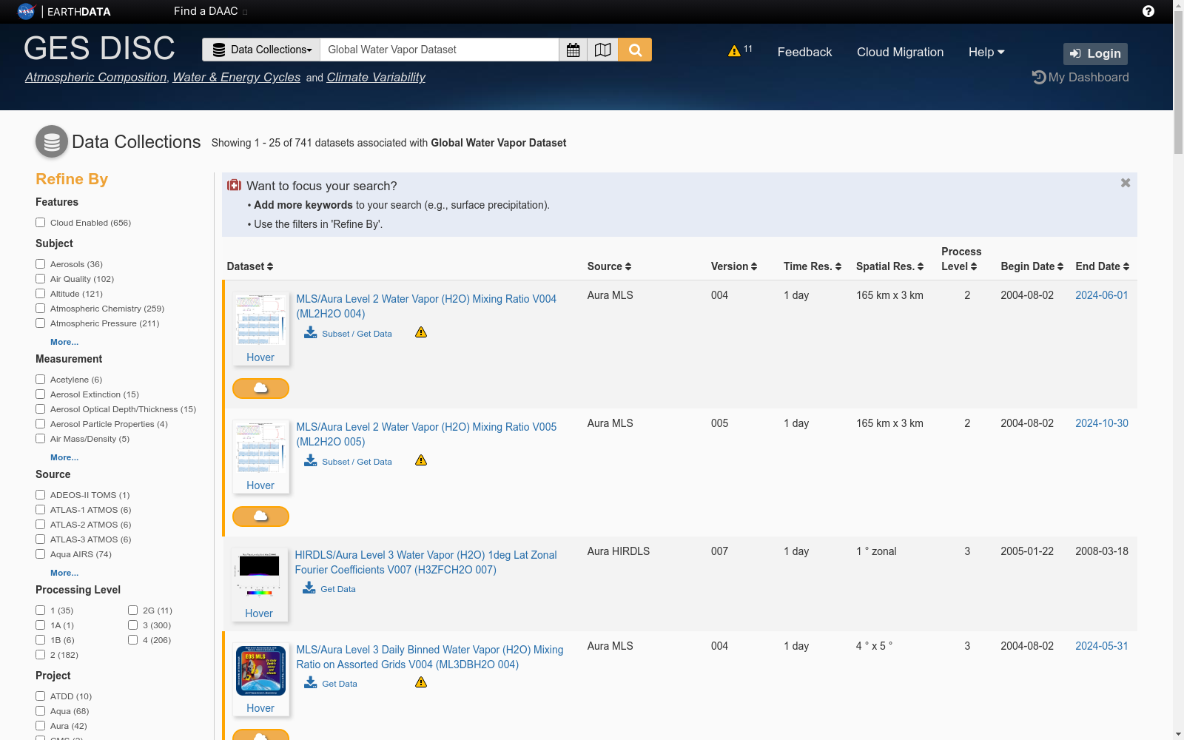1184x740 pixels.
Task: Open MLS/Aura Level 2 Water Vapor V004 dataset
Action: [x=426, y=306]
